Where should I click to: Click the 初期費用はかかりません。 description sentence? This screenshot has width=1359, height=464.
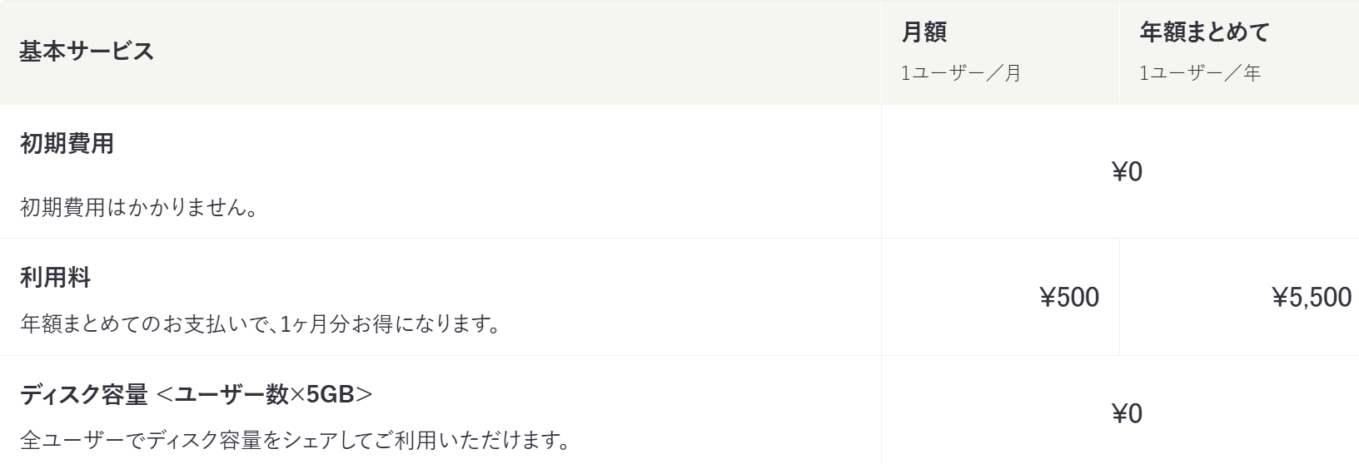pos(137,207)
